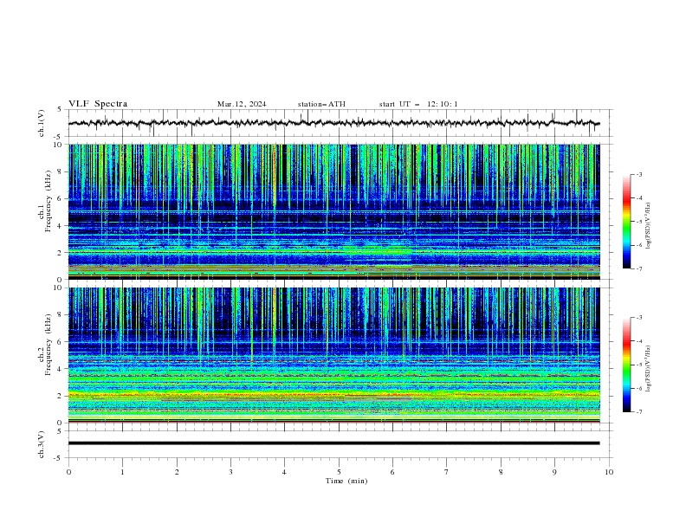Click the color bar beside ch.2 spectrogram
The image size is (686, 530).
coord(627,365)
